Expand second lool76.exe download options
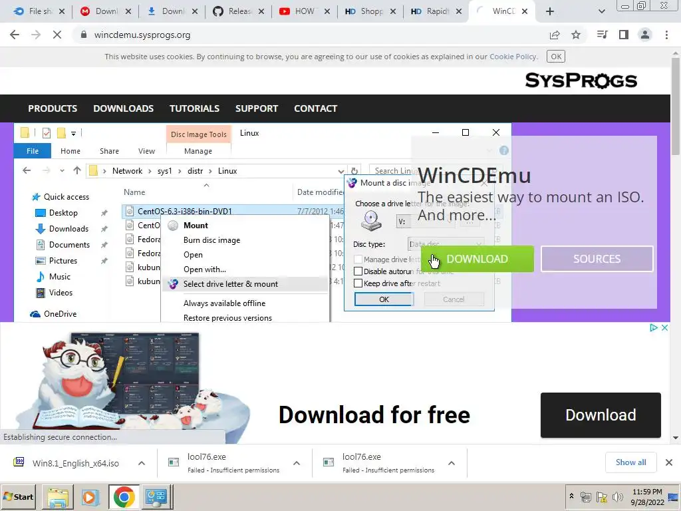This screenshot has height=511, width=681. 452,463
